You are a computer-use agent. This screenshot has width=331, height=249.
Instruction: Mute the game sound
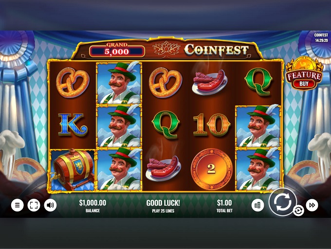click(x=50, y=205)
